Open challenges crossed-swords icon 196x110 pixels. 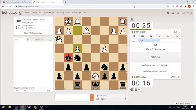tap(173, 13)
